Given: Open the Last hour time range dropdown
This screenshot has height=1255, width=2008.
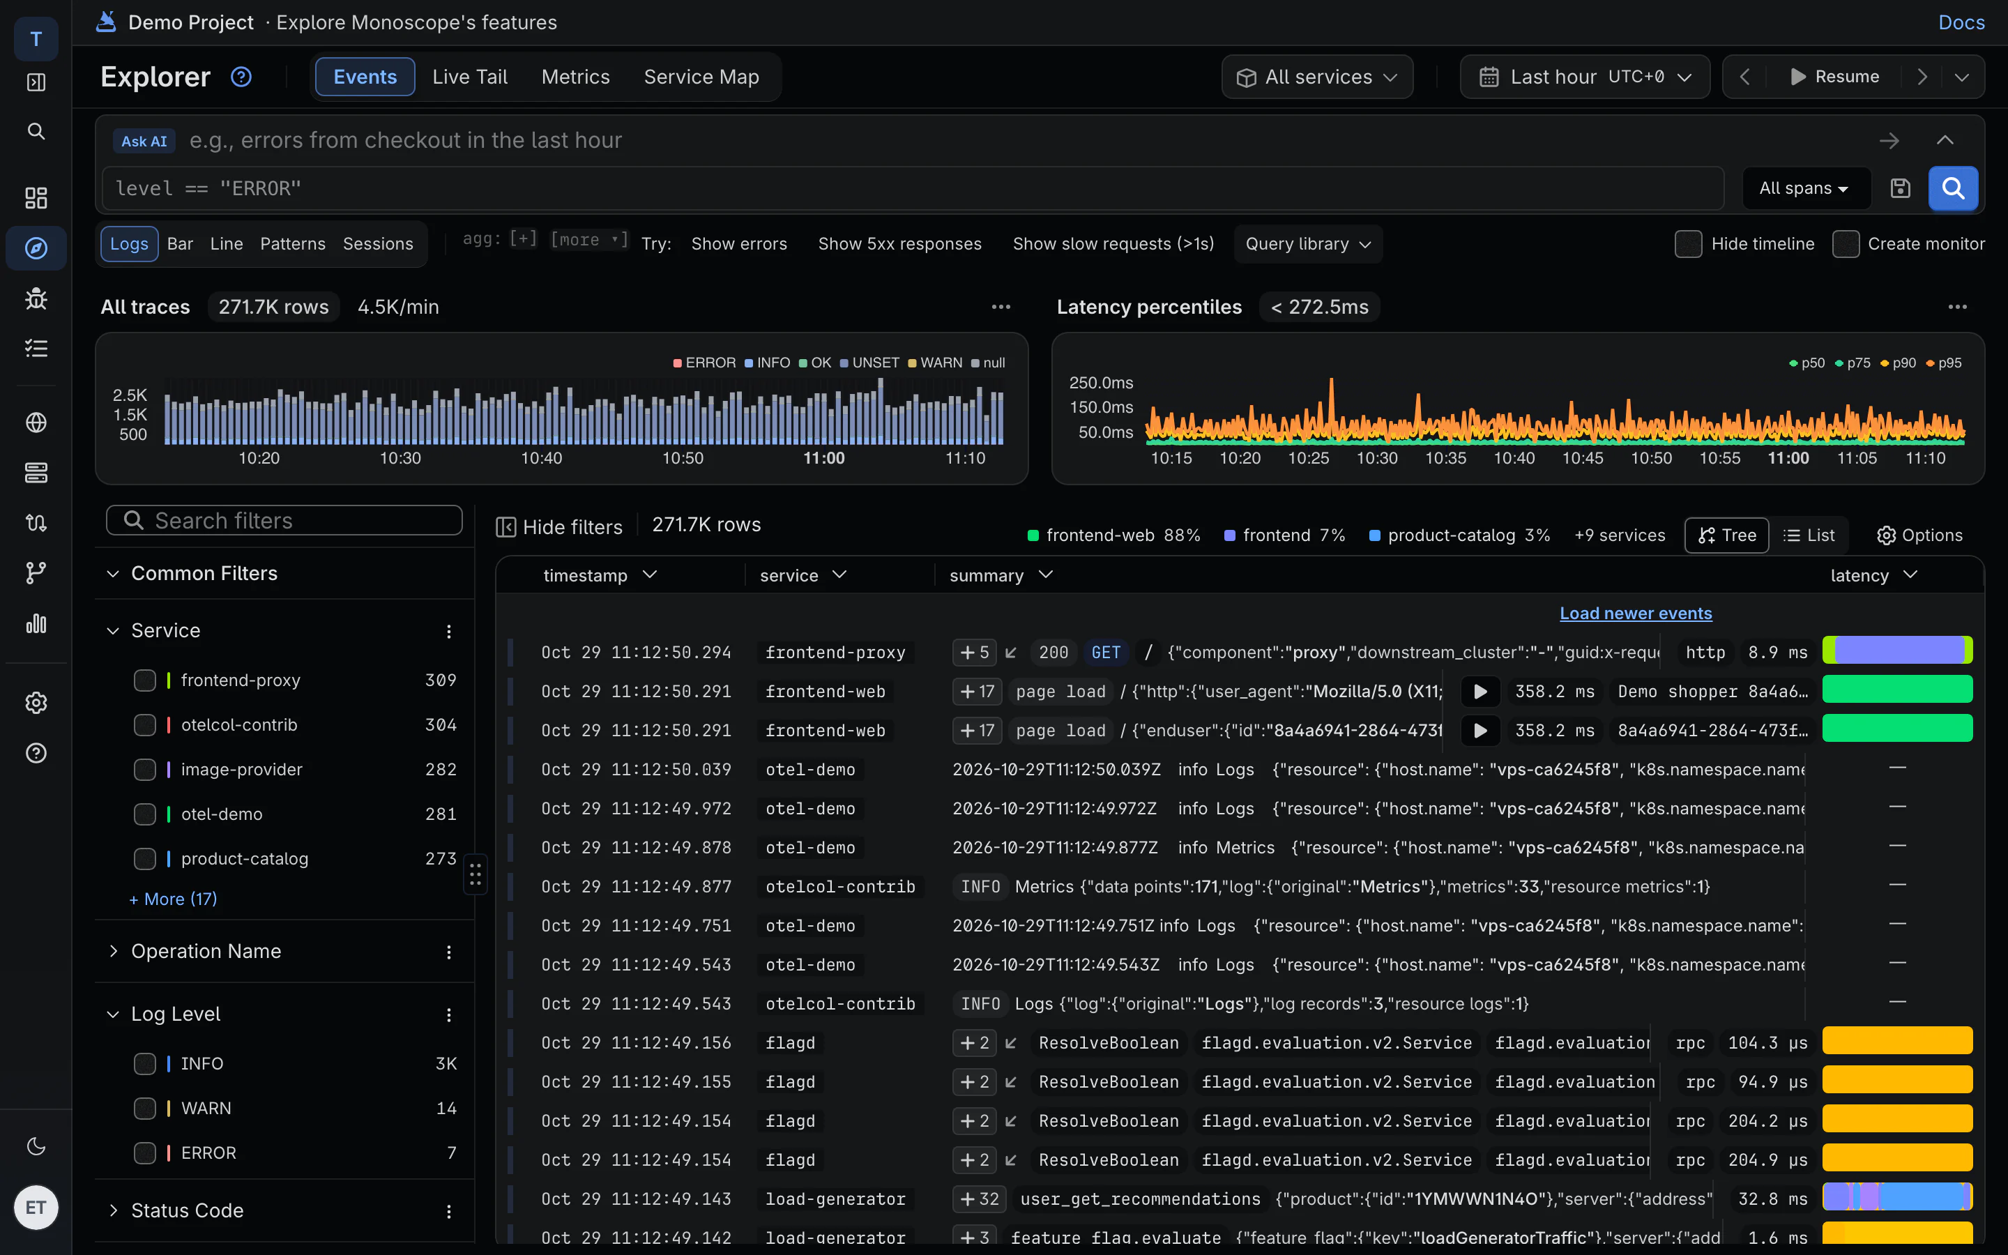Looking at the screenshot, I should tap(1585, 77).
